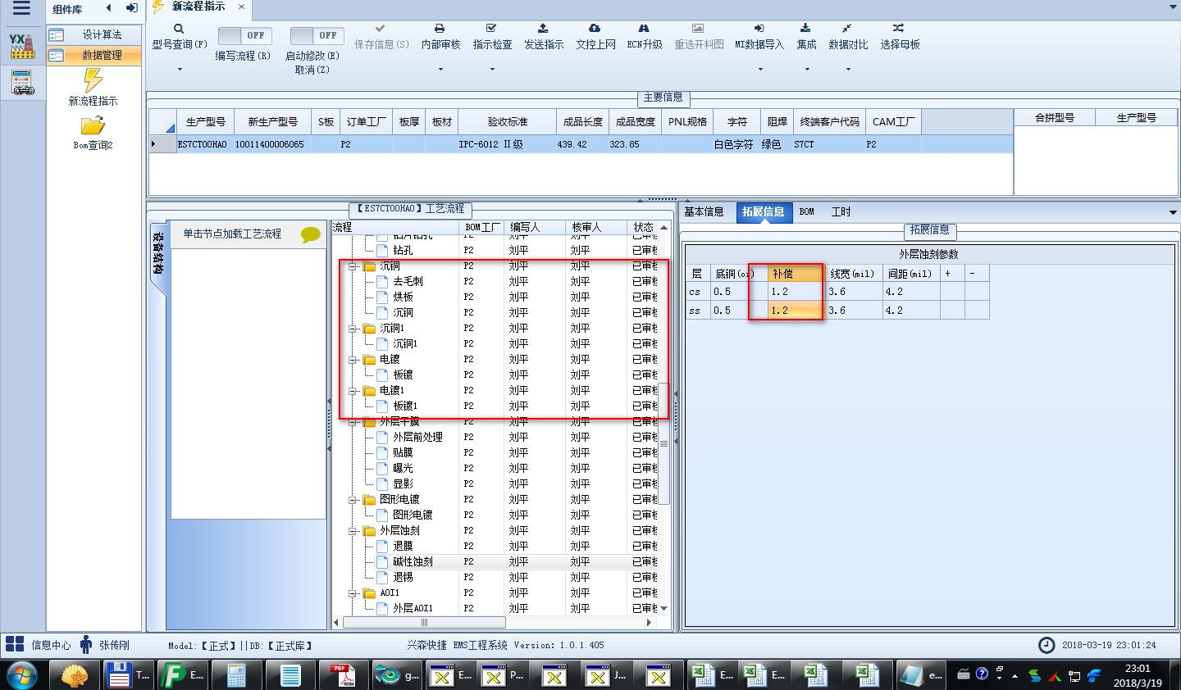1181x690 pixels.
Task: Click the pin/dock icon beside 组件库
Action: 131,8
